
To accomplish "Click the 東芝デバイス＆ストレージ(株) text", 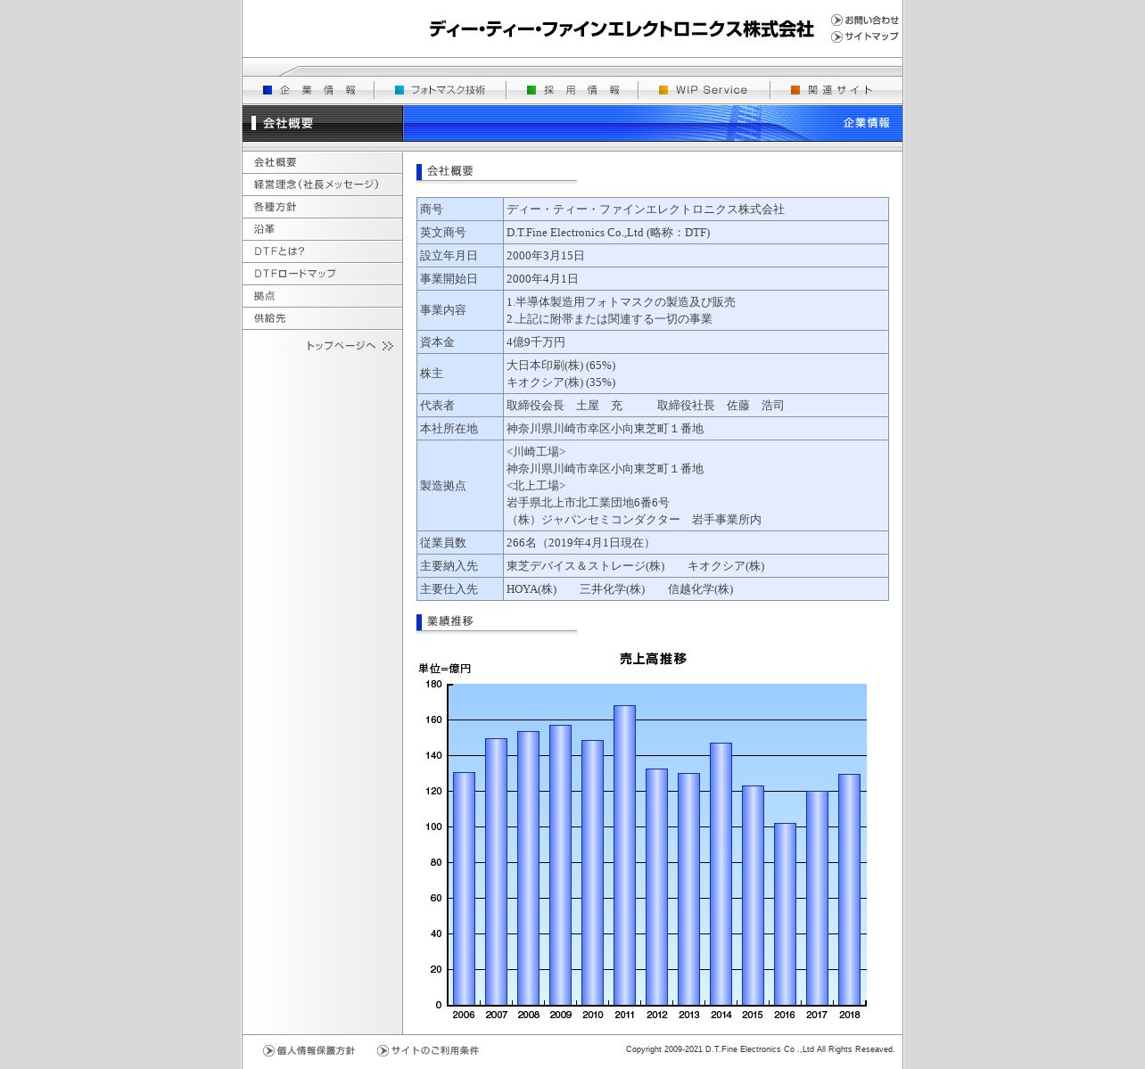I will pos(586,566).
